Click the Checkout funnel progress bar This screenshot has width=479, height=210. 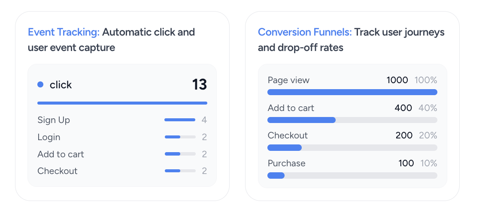click(x=352, y=148)
